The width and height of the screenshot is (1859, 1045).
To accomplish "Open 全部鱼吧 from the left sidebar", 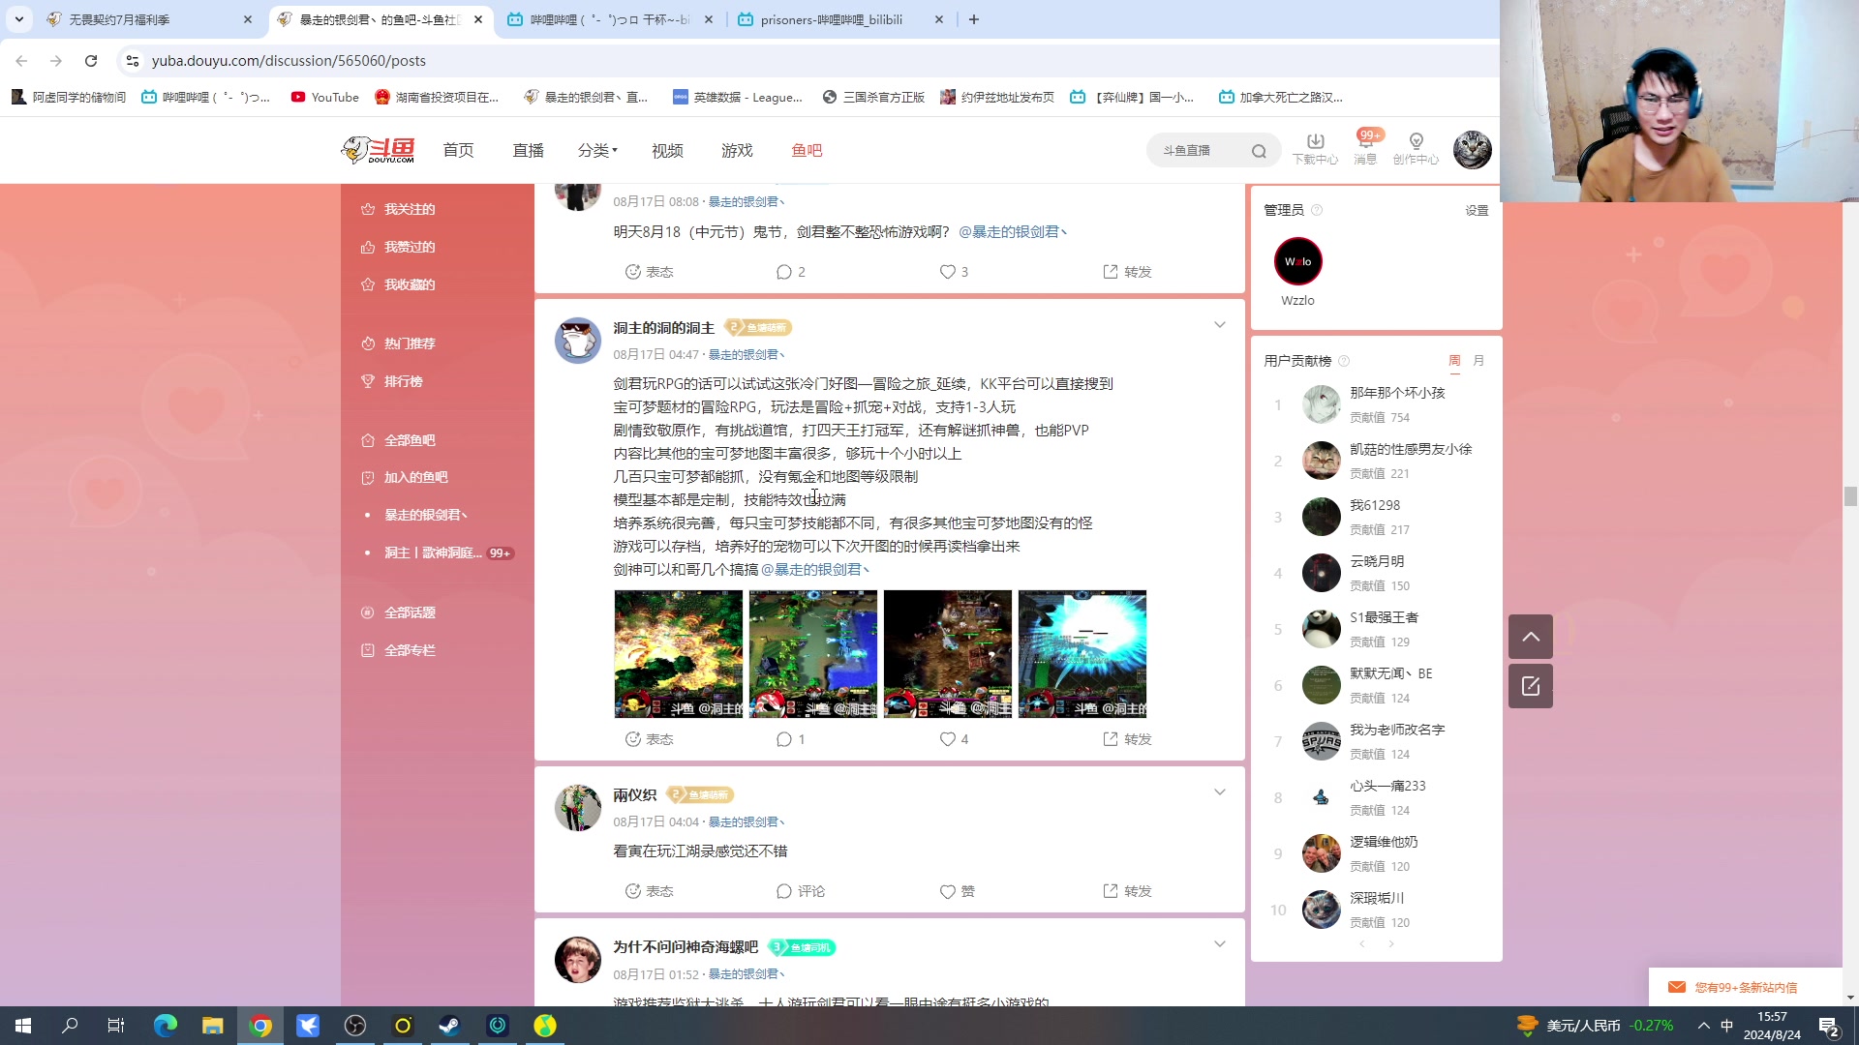I will coord(408,439).
